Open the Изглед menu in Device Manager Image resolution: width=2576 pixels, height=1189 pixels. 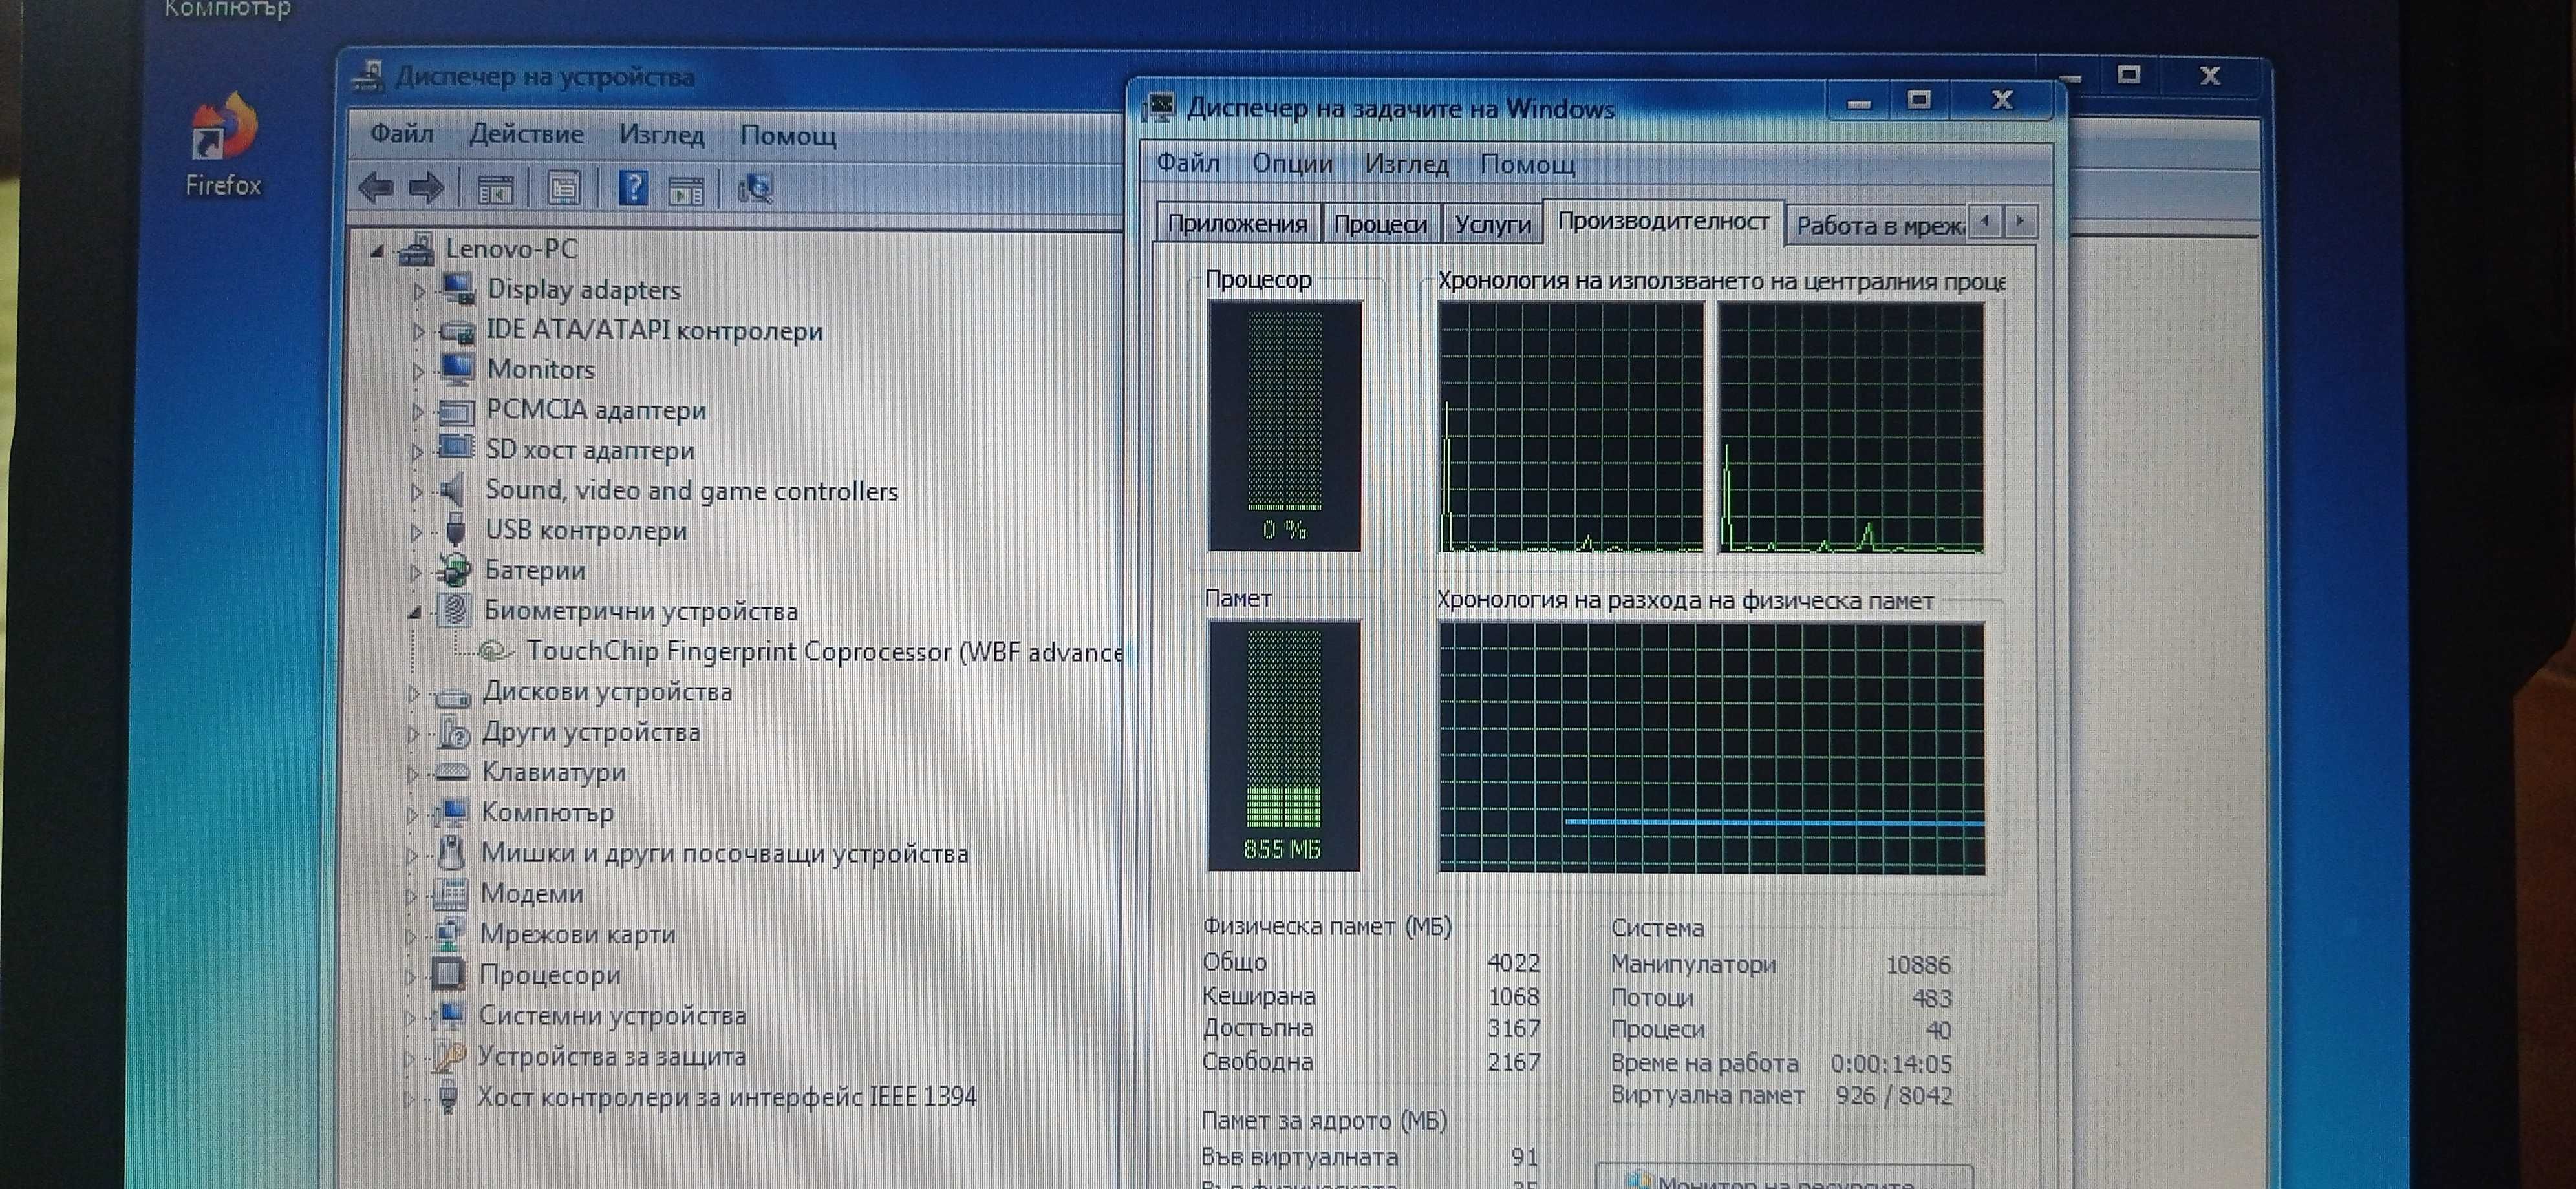point(661,135)
